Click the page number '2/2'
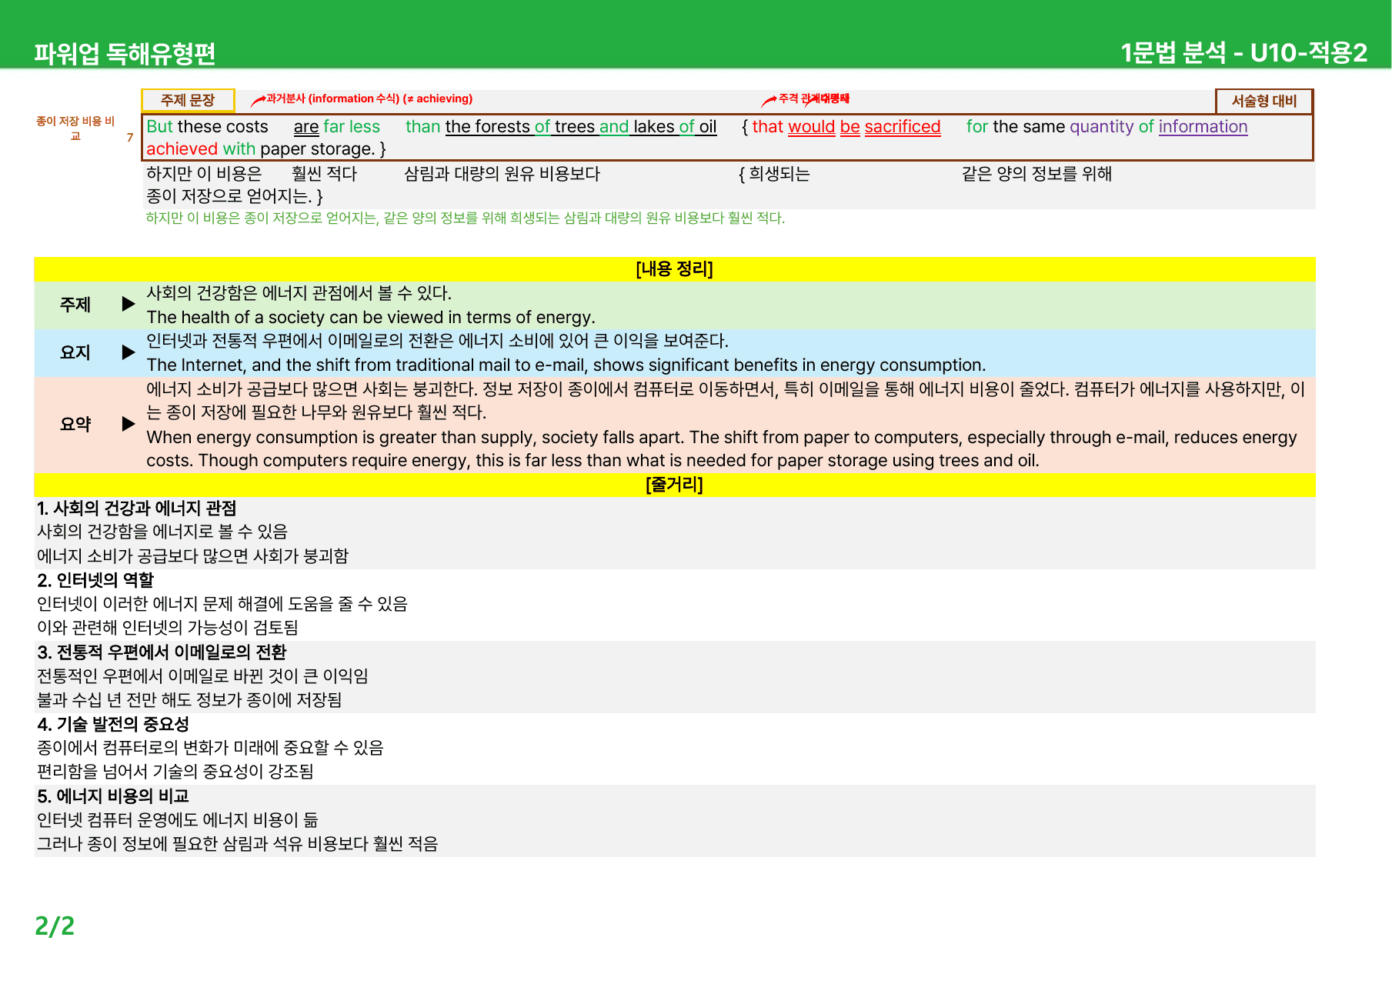 point(55,926)
